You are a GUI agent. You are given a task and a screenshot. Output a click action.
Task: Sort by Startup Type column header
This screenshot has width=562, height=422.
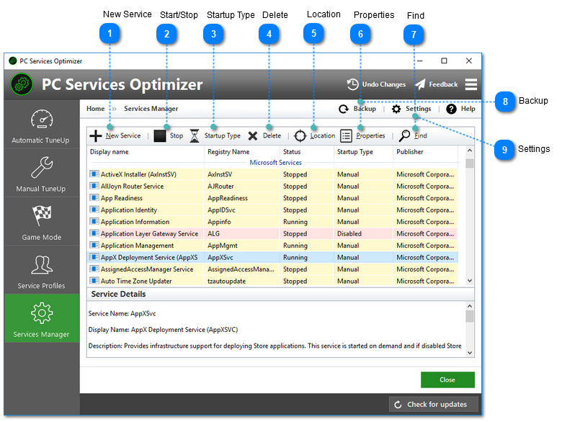coord(363,152)
